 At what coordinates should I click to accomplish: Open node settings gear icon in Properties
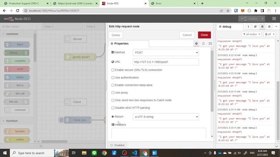coord(196,44)
